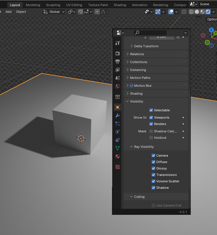Viewport: 217px width, 235px height.
Task: Switch to the Modeling workspace tab
Action: tap(33, 5)
